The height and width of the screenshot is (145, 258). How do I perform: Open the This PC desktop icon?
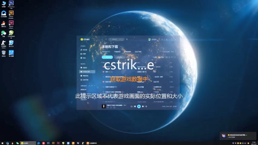(4, 4)
